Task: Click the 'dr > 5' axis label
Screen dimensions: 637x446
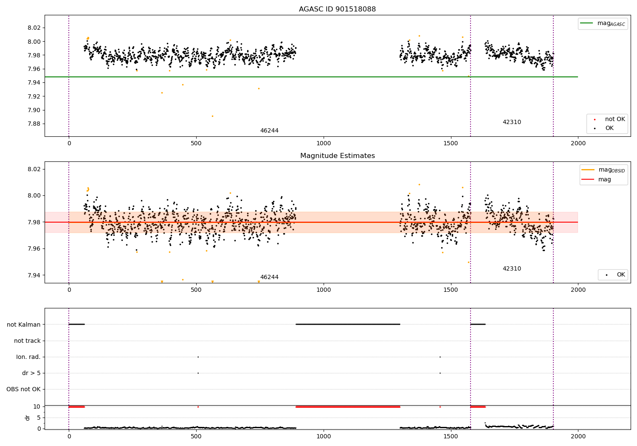Action: click(31, 373)
